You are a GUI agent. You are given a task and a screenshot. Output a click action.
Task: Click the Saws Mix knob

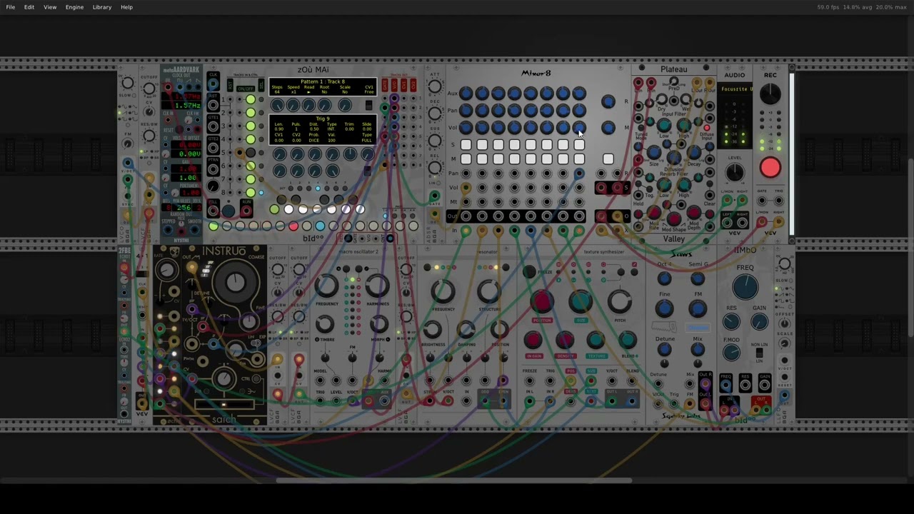tap(698, 349)
